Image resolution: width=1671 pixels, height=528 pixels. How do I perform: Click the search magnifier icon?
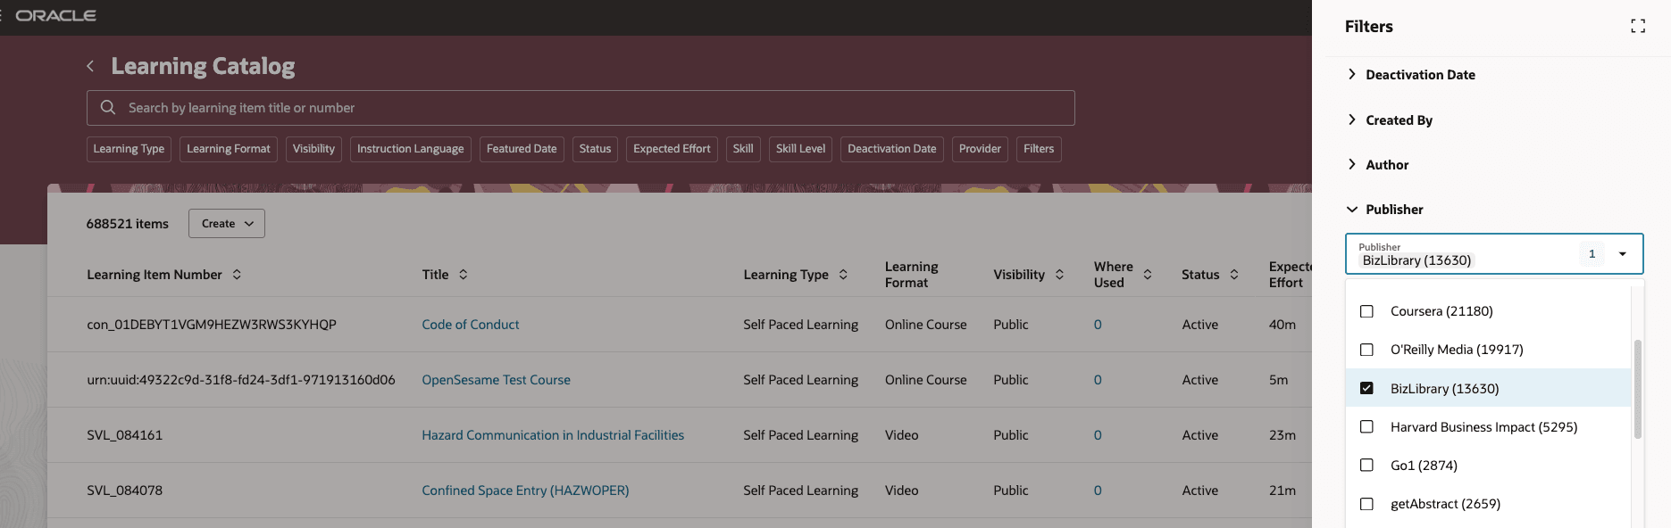[108, 107]
